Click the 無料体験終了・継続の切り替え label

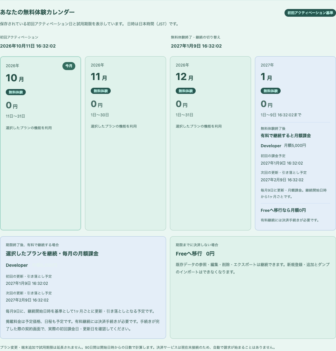(195, 37)
